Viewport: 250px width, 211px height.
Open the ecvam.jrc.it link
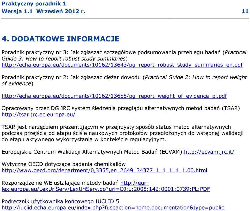pos(209,152)
